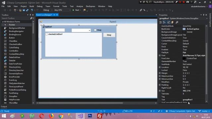
Task: Open the Events lightning bolt view
Action: coord(172,22)
